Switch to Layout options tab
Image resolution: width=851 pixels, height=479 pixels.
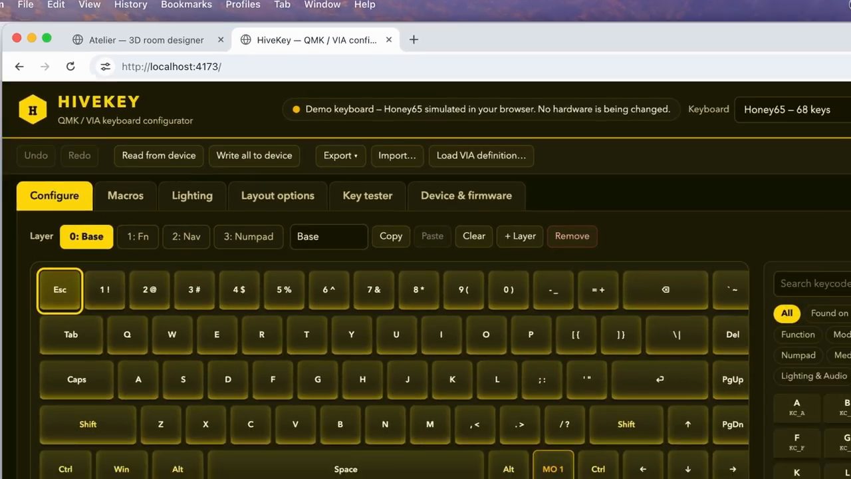coord(278,196)
